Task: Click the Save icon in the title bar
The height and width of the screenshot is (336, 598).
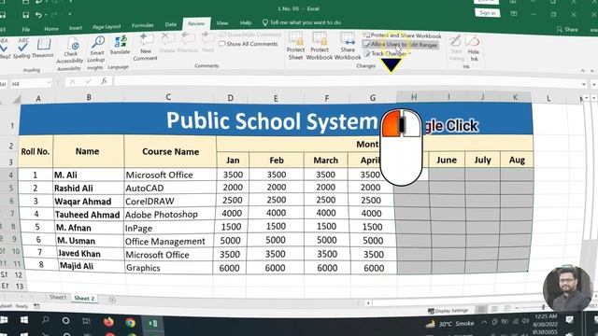Action: point(25,15)
